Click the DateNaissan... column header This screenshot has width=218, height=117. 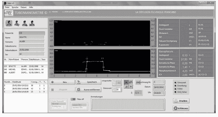click(x=35, y=60)
